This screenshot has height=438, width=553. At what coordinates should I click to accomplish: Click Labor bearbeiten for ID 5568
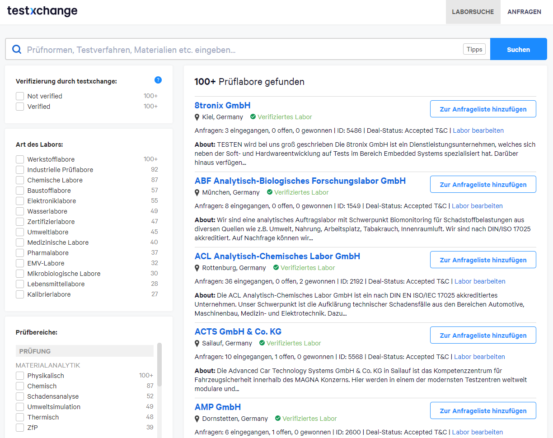coord(479,357)
